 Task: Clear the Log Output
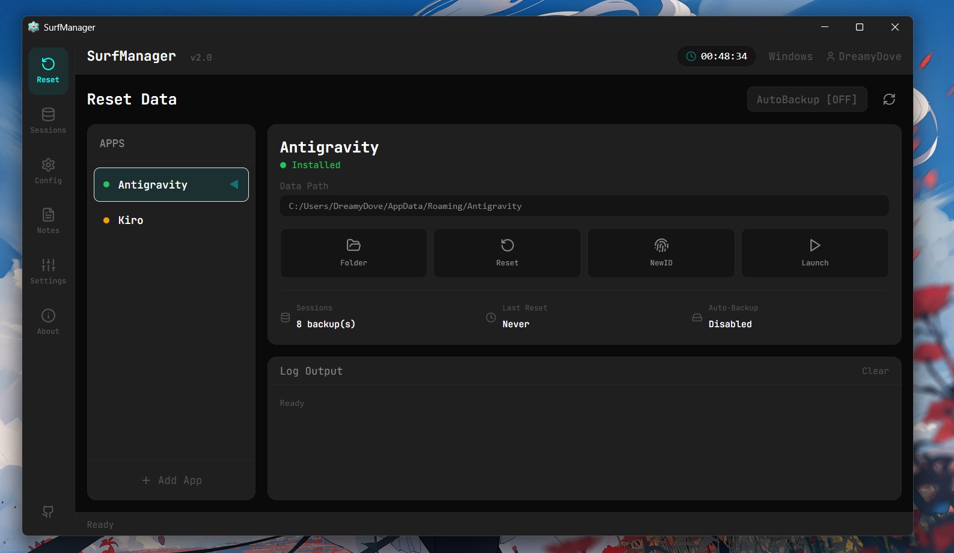pyautogui.click(x=875, y=371)
